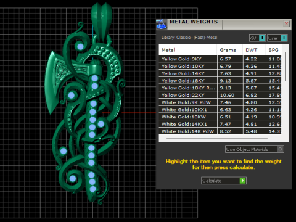Click grams value 7.63
Viewport: 296px width, 222px height.
click(225, 73)
